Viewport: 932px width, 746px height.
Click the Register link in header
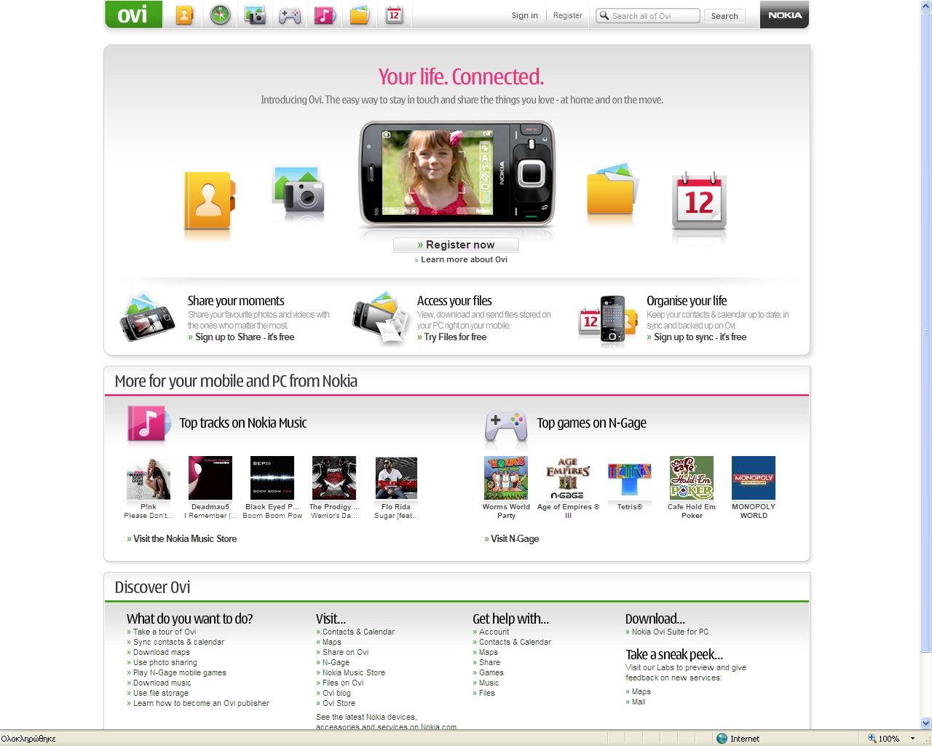(x=567, y=15)
